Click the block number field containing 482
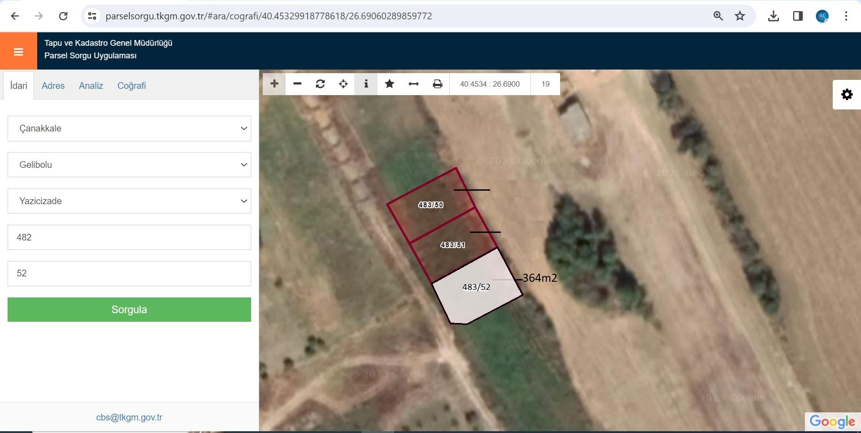 129,237
